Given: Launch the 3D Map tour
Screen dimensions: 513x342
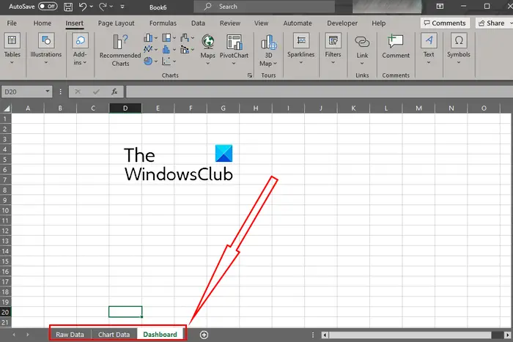Looking at the screenshot, I should 268,50.
